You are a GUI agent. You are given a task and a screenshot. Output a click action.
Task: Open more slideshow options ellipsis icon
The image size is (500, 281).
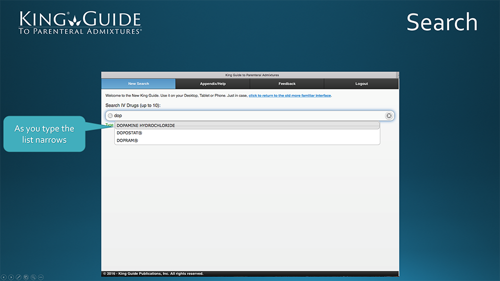tap(41, 277)
